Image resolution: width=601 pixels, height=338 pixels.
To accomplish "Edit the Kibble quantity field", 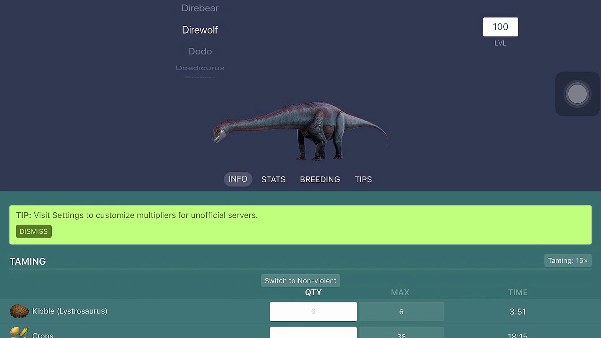I will pyautogui.click(x=313, y=312).
